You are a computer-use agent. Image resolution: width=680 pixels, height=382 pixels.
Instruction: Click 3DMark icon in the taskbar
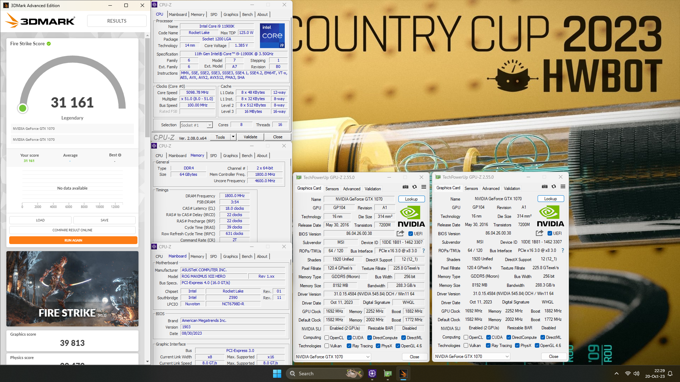click(x=403, y=374)
